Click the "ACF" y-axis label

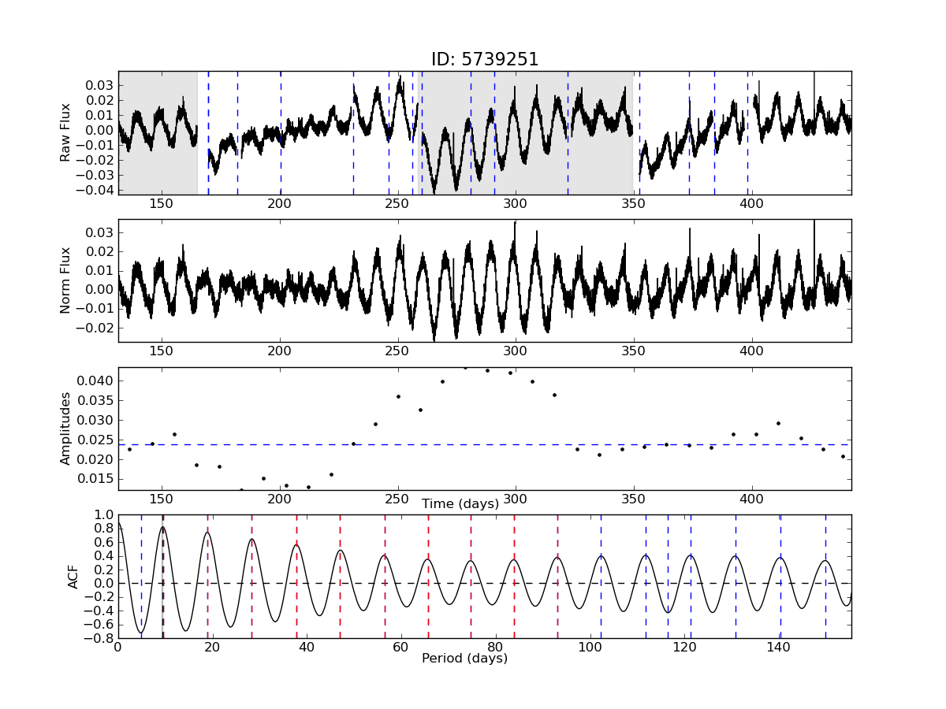[x=73, y=577]
